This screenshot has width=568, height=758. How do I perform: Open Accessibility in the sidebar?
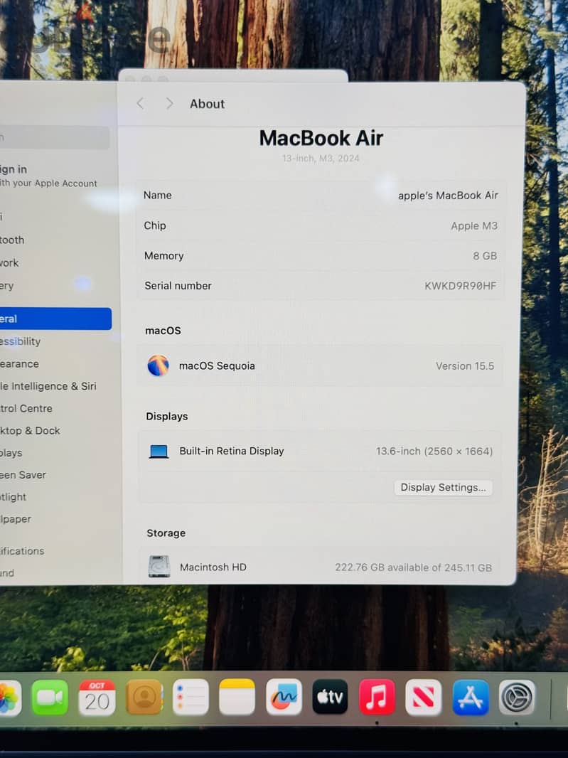(x=21, y=341)
